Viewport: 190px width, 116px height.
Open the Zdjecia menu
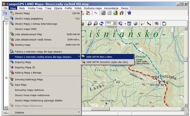tap(58, 8)
